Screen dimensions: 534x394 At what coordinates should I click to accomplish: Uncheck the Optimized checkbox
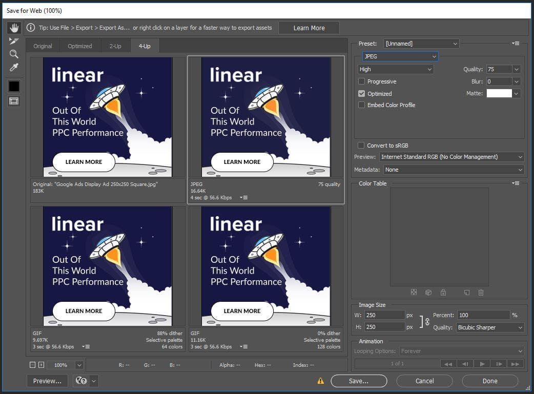coord(362,94)
